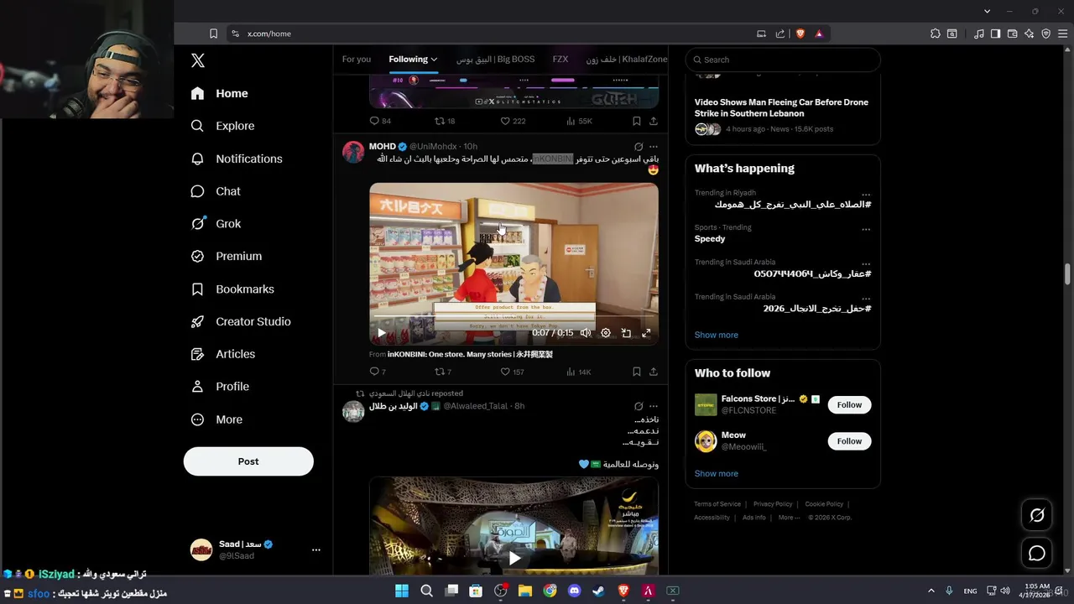This screenshot has width=1074, height=604.
Task: Open the Terms of Service link
Action: [x=717, y=504]
